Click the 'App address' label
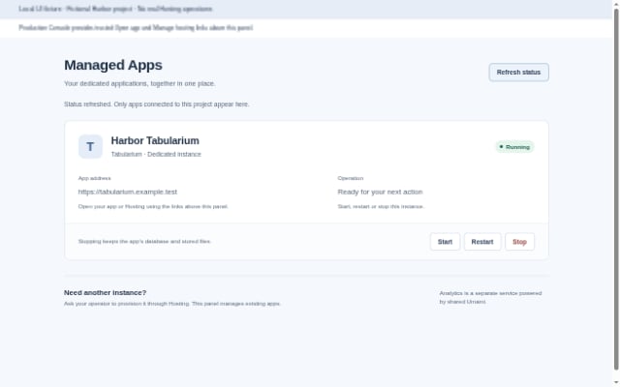The height and width of the screenshot is (387, 620). point(95,178)
